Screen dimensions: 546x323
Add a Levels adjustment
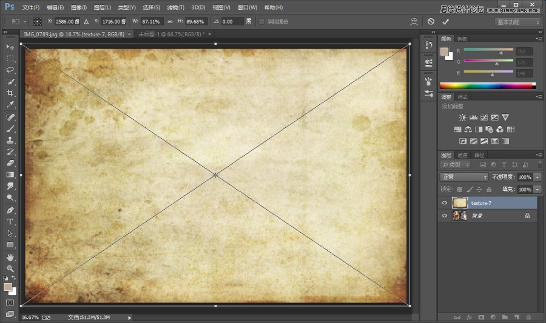(473, 118)
